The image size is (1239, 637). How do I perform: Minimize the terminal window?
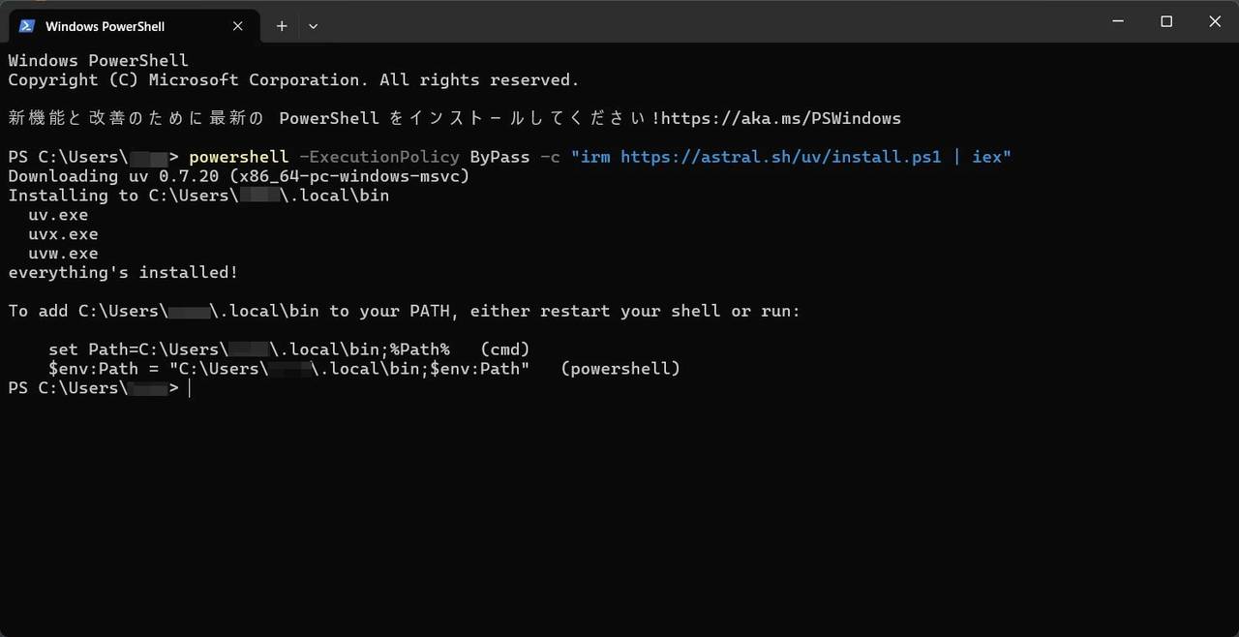coord(1118,21)
